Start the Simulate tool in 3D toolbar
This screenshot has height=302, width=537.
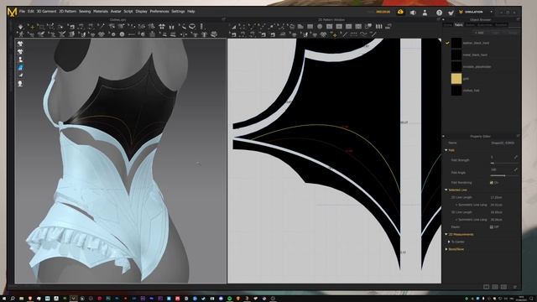(x=20, y=26)
